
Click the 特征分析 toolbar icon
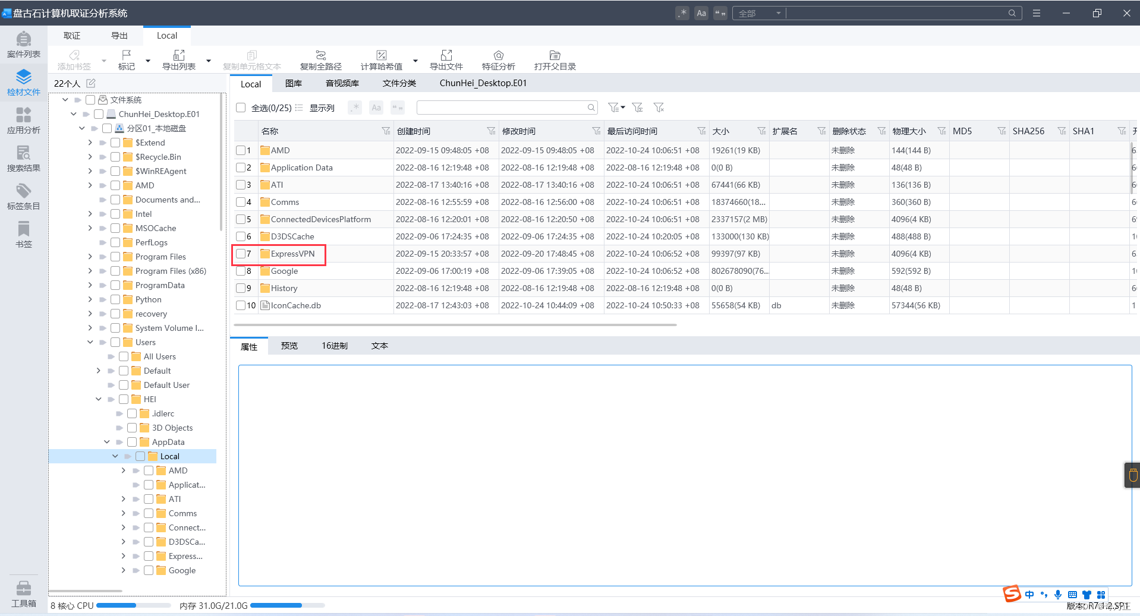tap(499, 60)
